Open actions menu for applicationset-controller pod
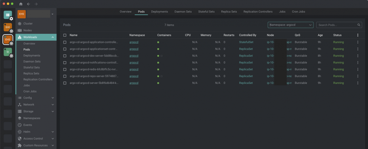This screenshot has height=149, width=368. [358, 49]
